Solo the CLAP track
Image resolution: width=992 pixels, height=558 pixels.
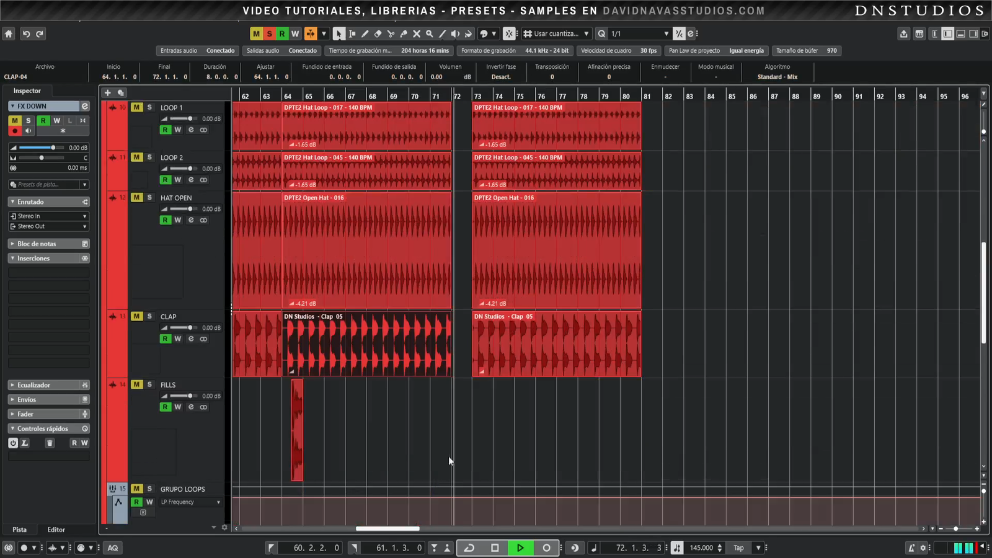pyautogui.click(x=149, y=316)
